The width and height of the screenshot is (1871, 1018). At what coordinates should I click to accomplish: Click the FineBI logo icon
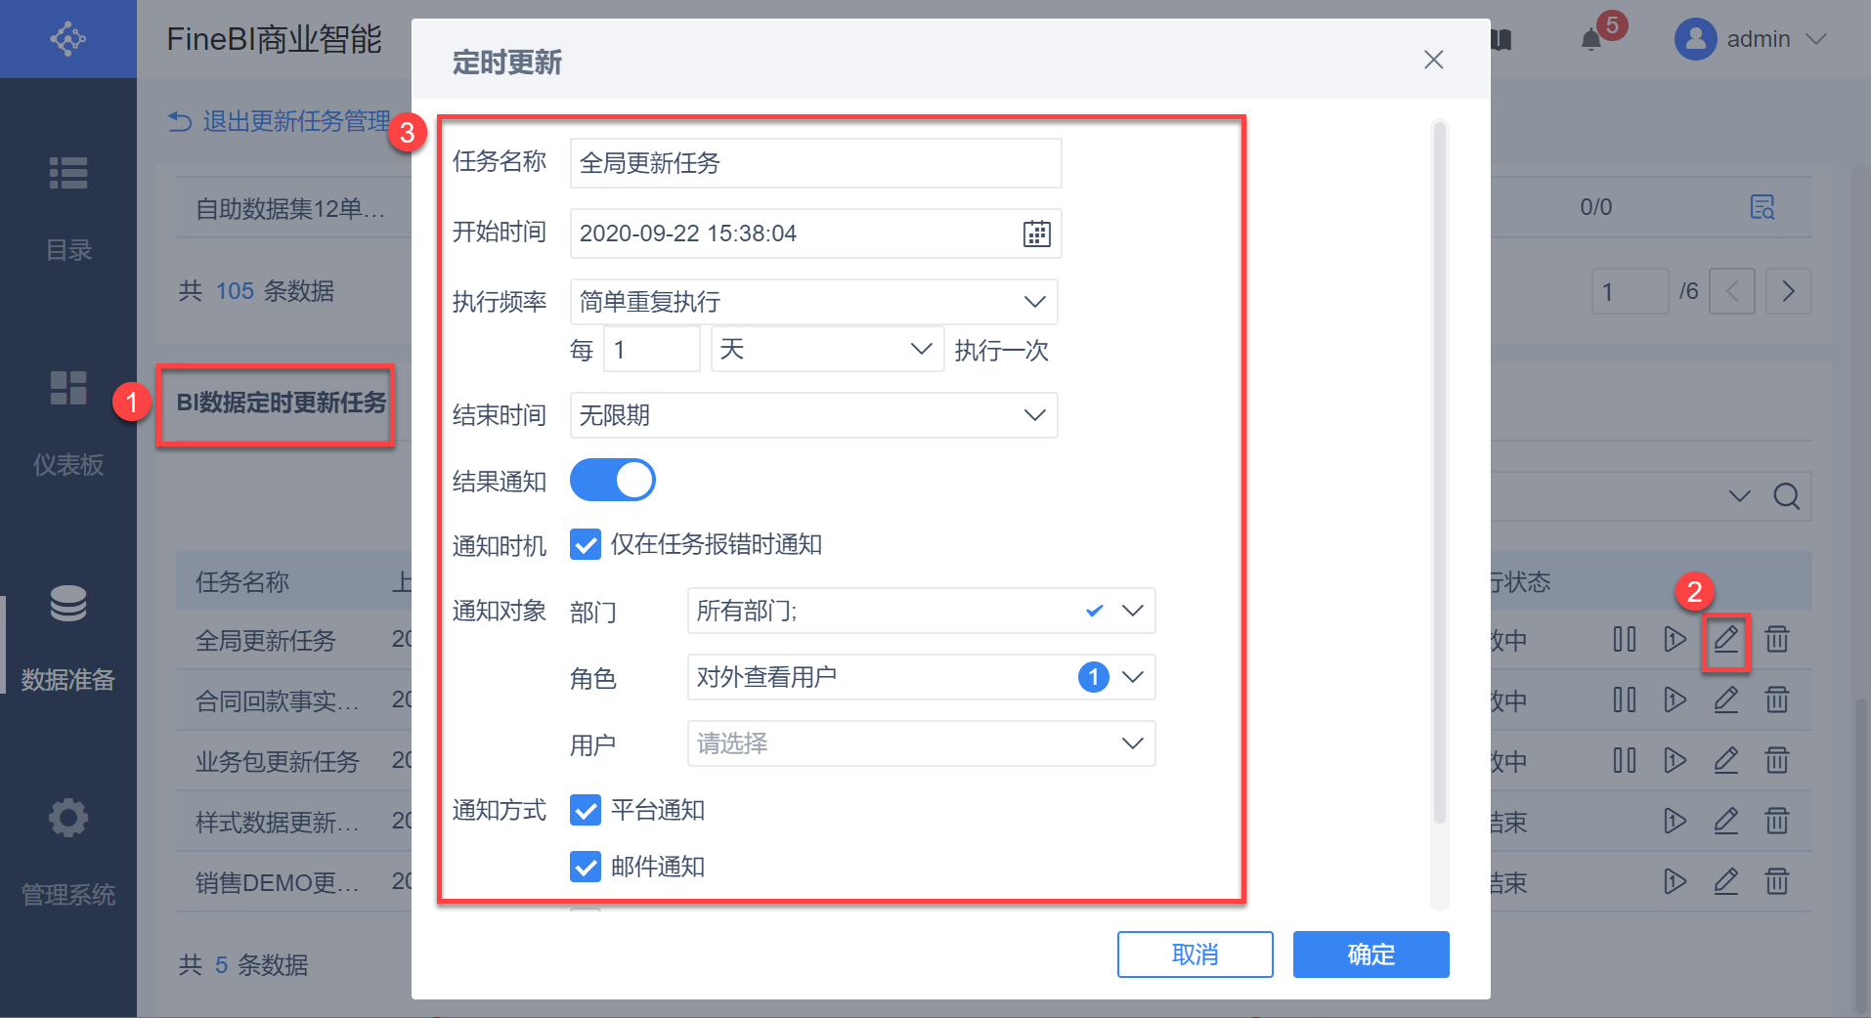point(67,39)
